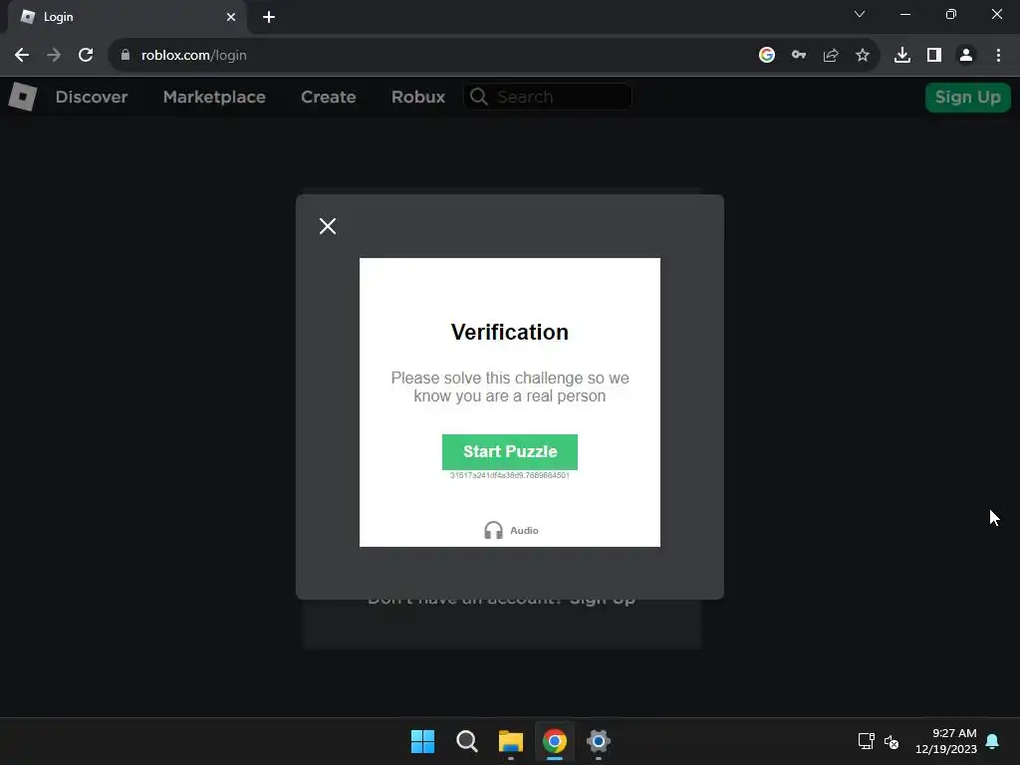Open the Robux page

coord(418,97)
